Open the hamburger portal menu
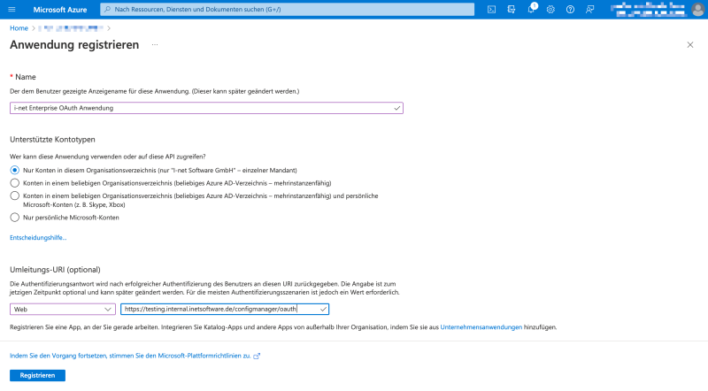This screenshot has width=708, height=391. pos(13,9)
